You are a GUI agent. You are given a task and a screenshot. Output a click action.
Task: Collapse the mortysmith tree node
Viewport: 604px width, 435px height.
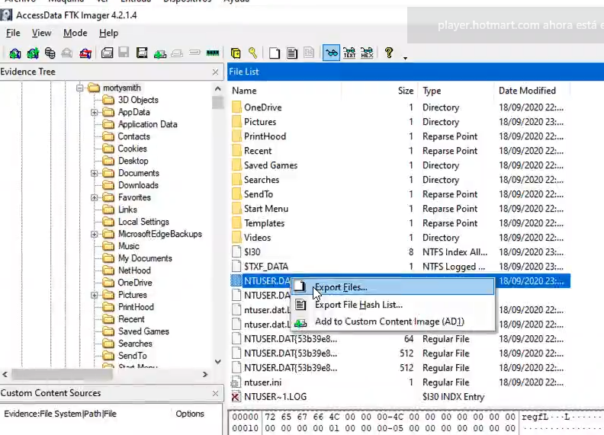click(x=80, y=88)
